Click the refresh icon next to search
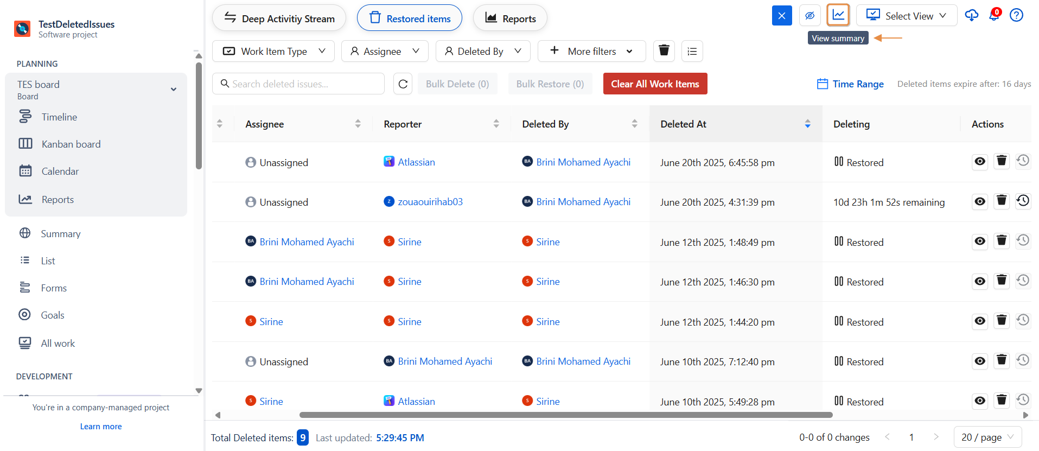1039x451 pixels. (403, 84)
